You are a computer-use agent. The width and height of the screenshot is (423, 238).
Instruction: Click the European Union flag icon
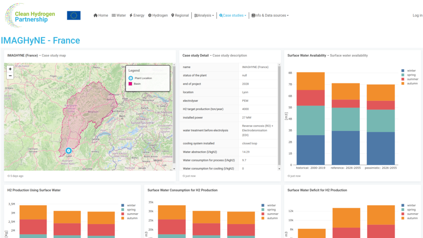coord(74,15)
